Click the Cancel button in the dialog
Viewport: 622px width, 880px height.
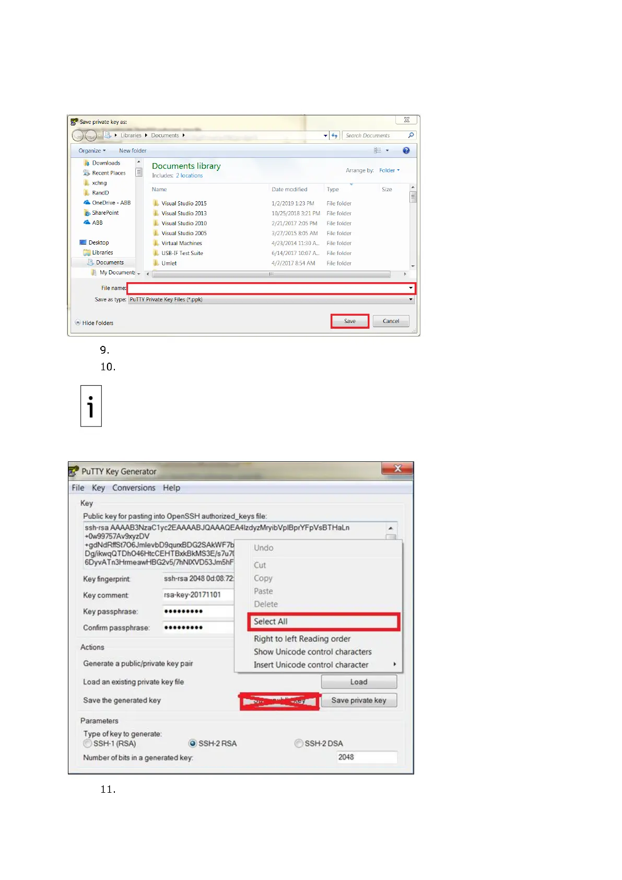coord(391,321)
